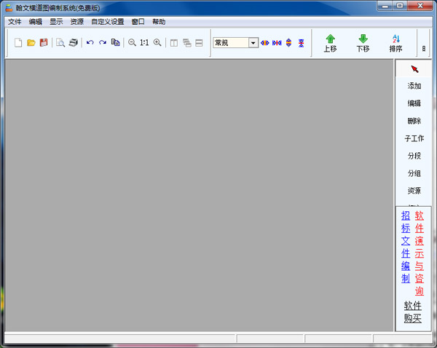Screen dimensions: 437x348
Task: Click the 上移 green up arrow button
Action: coord(330,43)
